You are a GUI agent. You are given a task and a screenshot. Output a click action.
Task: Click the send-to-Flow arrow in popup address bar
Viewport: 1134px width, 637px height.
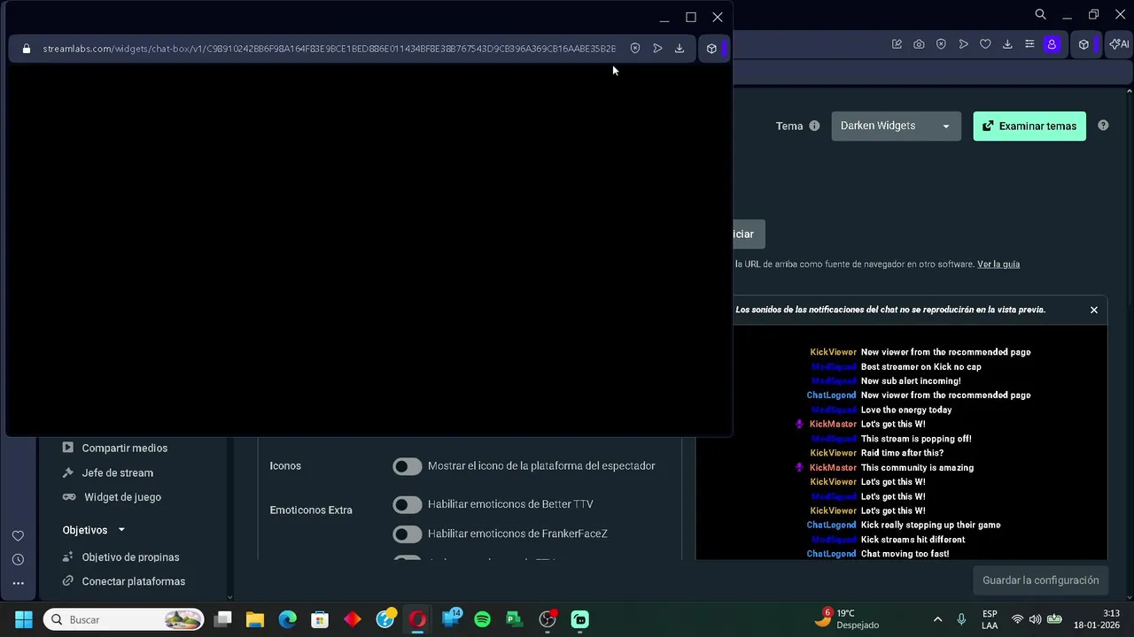point(657,49)
